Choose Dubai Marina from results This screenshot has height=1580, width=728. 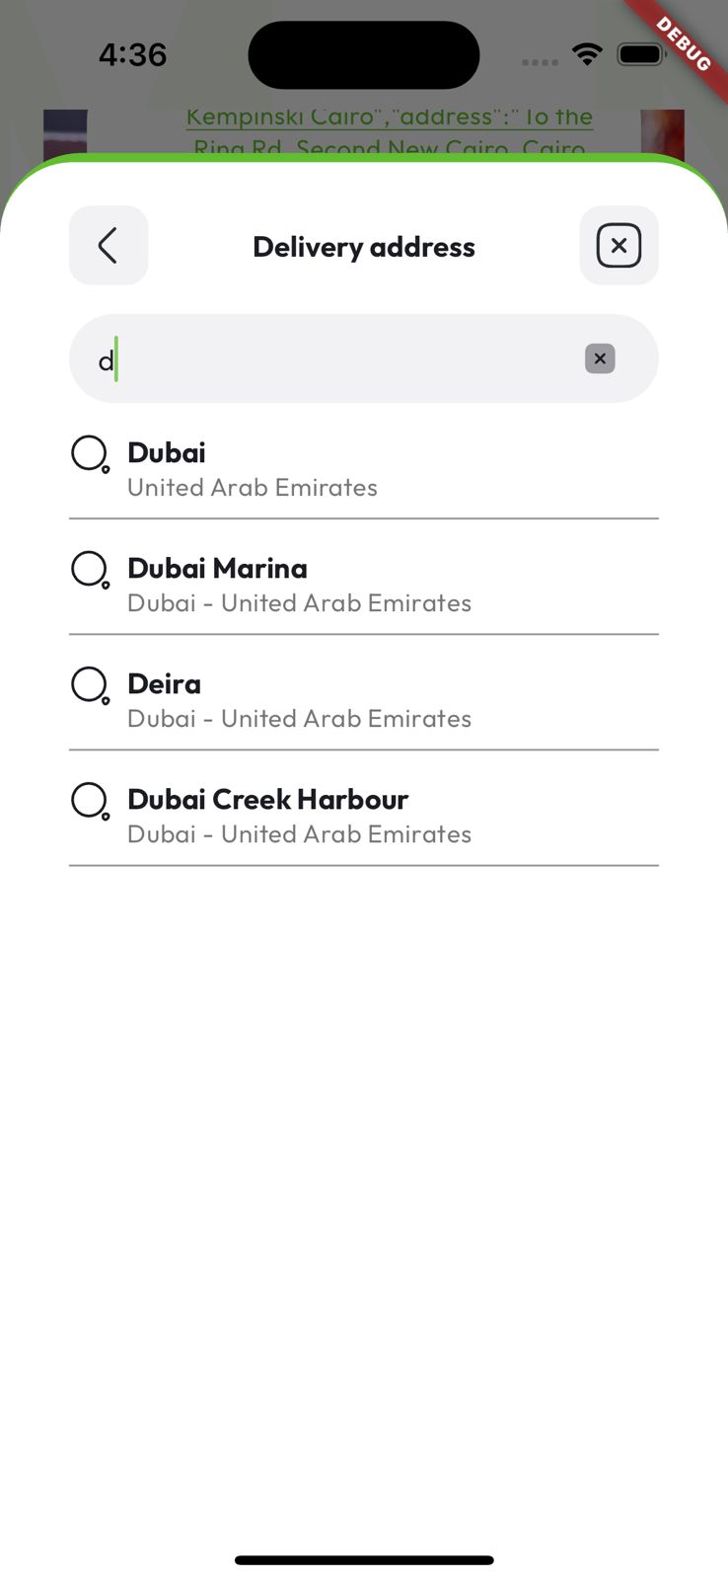click(364, 585)
